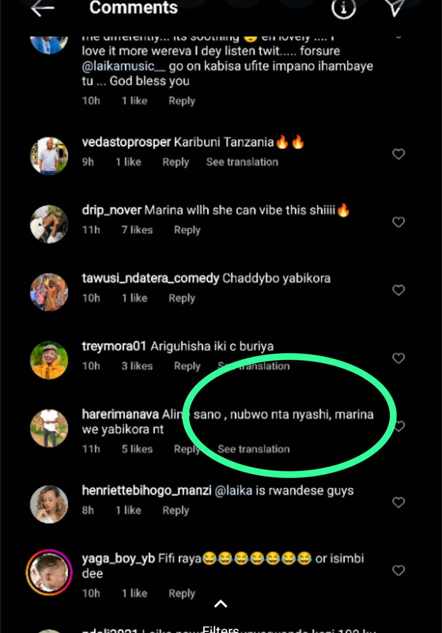
Task: Heart henriettebihogo_manzi's comment
Action: (x=398, y=502)
